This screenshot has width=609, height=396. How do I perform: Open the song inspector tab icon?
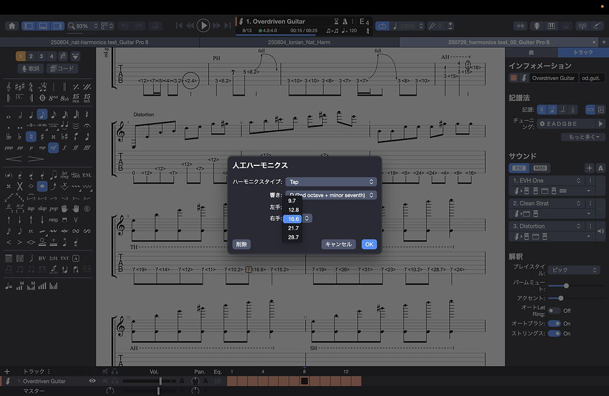click(531, 52)
